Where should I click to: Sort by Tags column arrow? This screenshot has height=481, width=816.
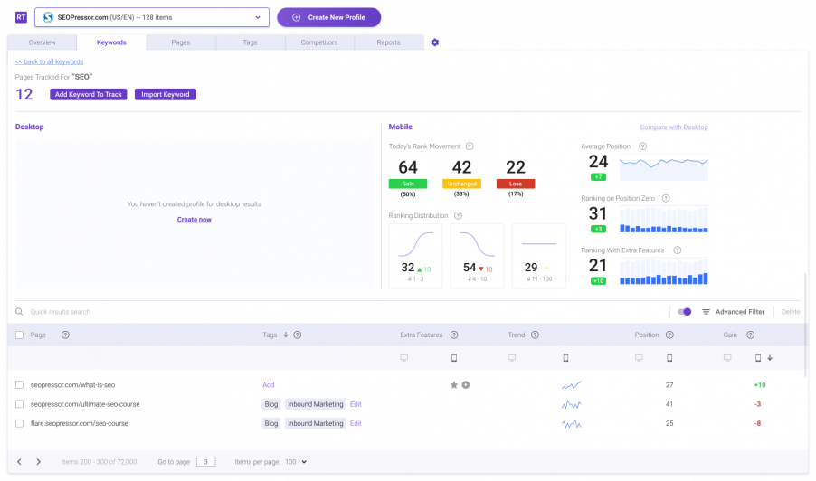[x=286, y=335]
